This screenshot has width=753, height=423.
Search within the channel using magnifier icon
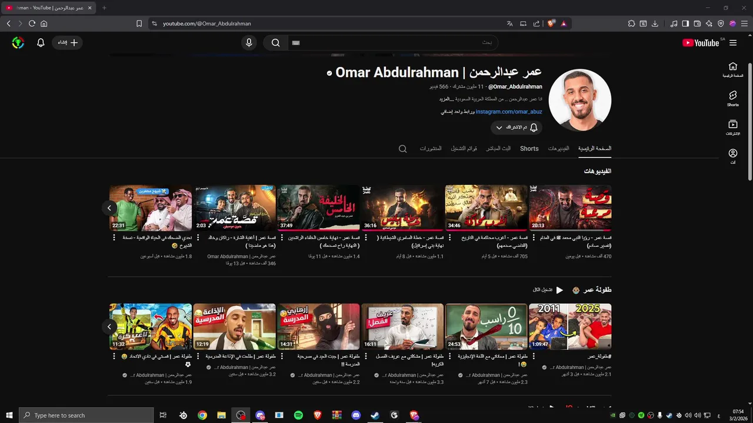coord(403,149)
